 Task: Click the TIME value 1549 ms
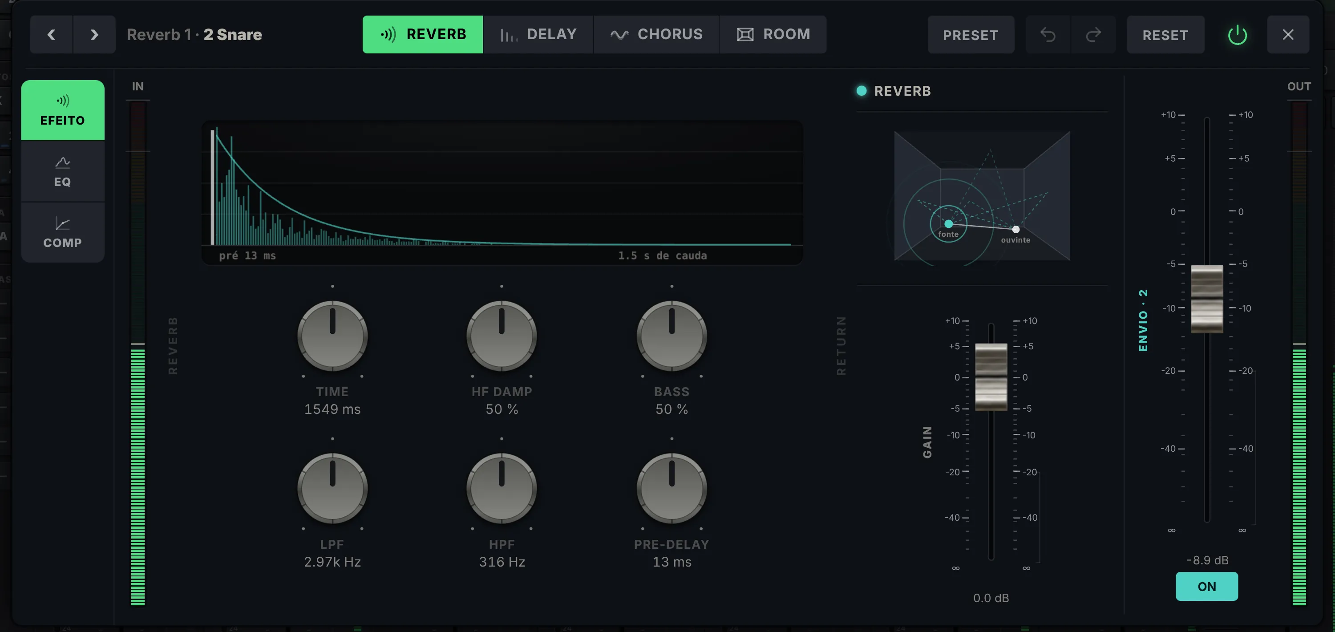332,409
